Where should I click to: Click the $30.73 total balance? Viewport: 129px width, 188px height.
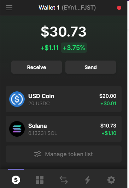pyautogui.click(x=64, y=32)
